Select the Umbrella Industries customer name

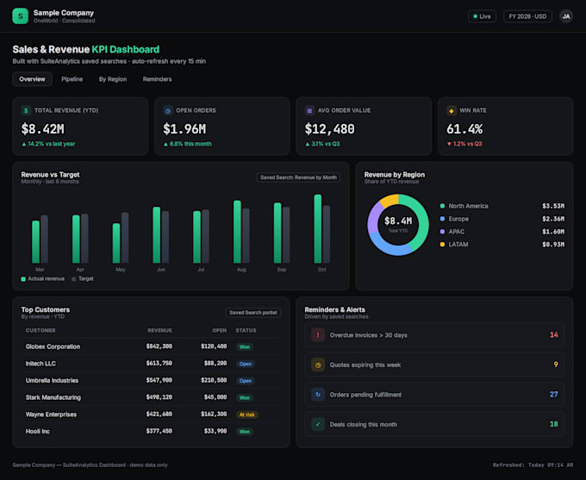52,381
